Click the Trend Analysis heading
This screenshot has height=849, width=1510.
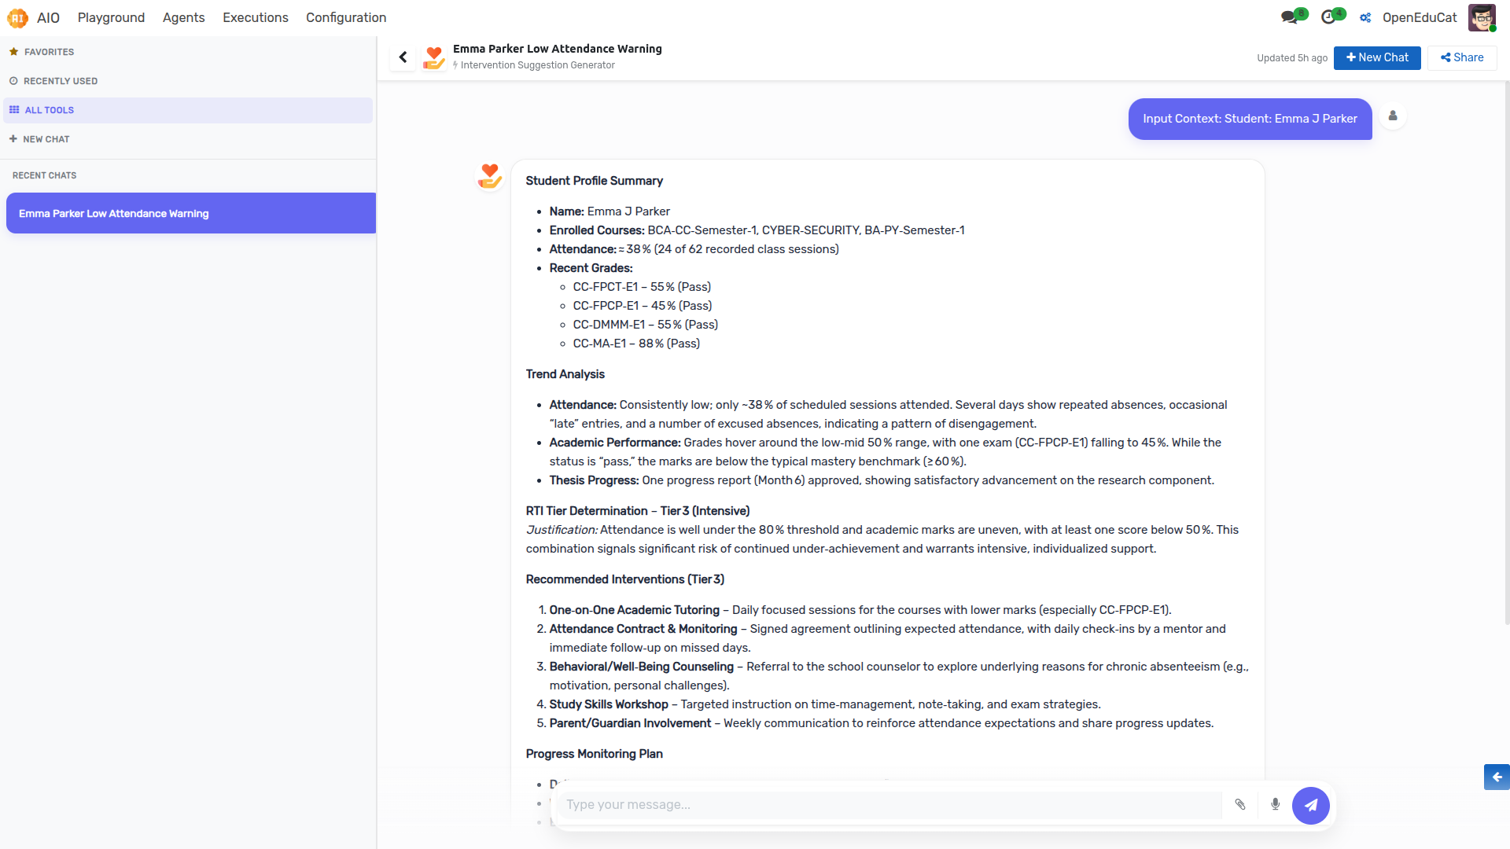(x=565, y=374)
